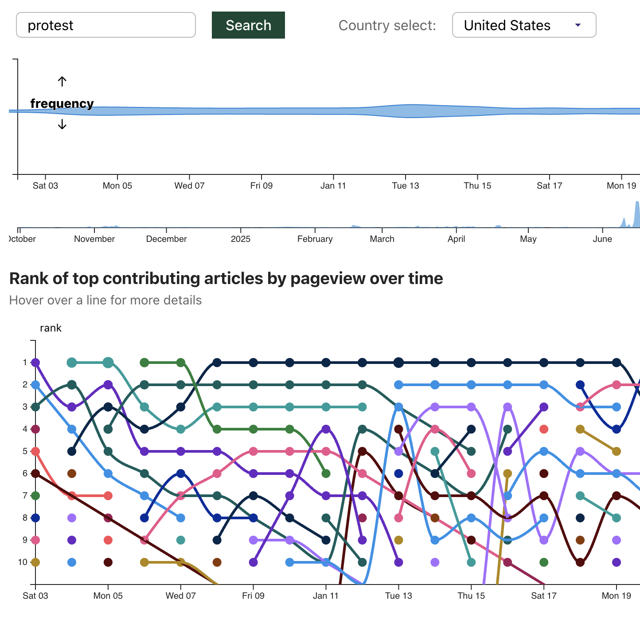Expand country options to change from United States
640x624 pixels.
[523, 25]
